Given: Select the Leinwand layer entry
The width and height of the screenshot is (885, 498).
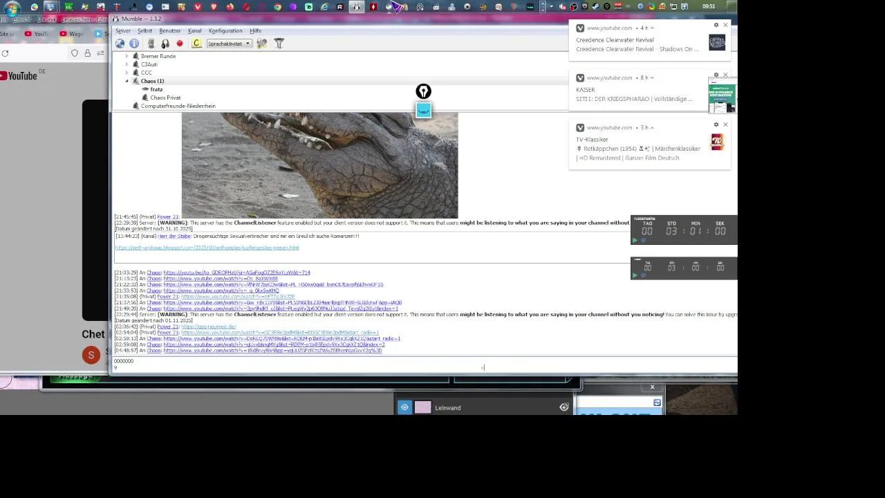Looking at the screenshot, I should pyautogui.click(x=484, y=407).
